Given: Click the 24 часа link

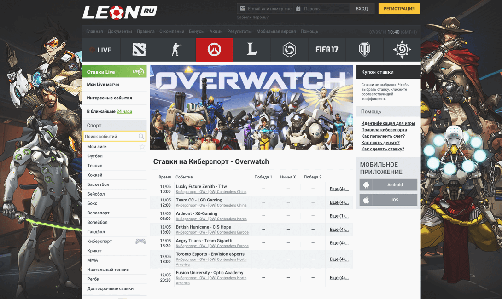Looking at the screenshot, I should pyautogui.click(x=124, y=111).
